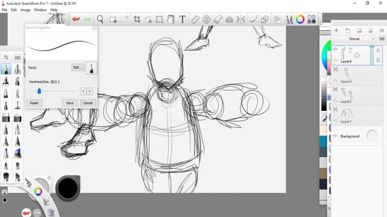The image size is (387, 217).
Task: Select the Steady Stroke tool
Action: click(x=253, y=19)
